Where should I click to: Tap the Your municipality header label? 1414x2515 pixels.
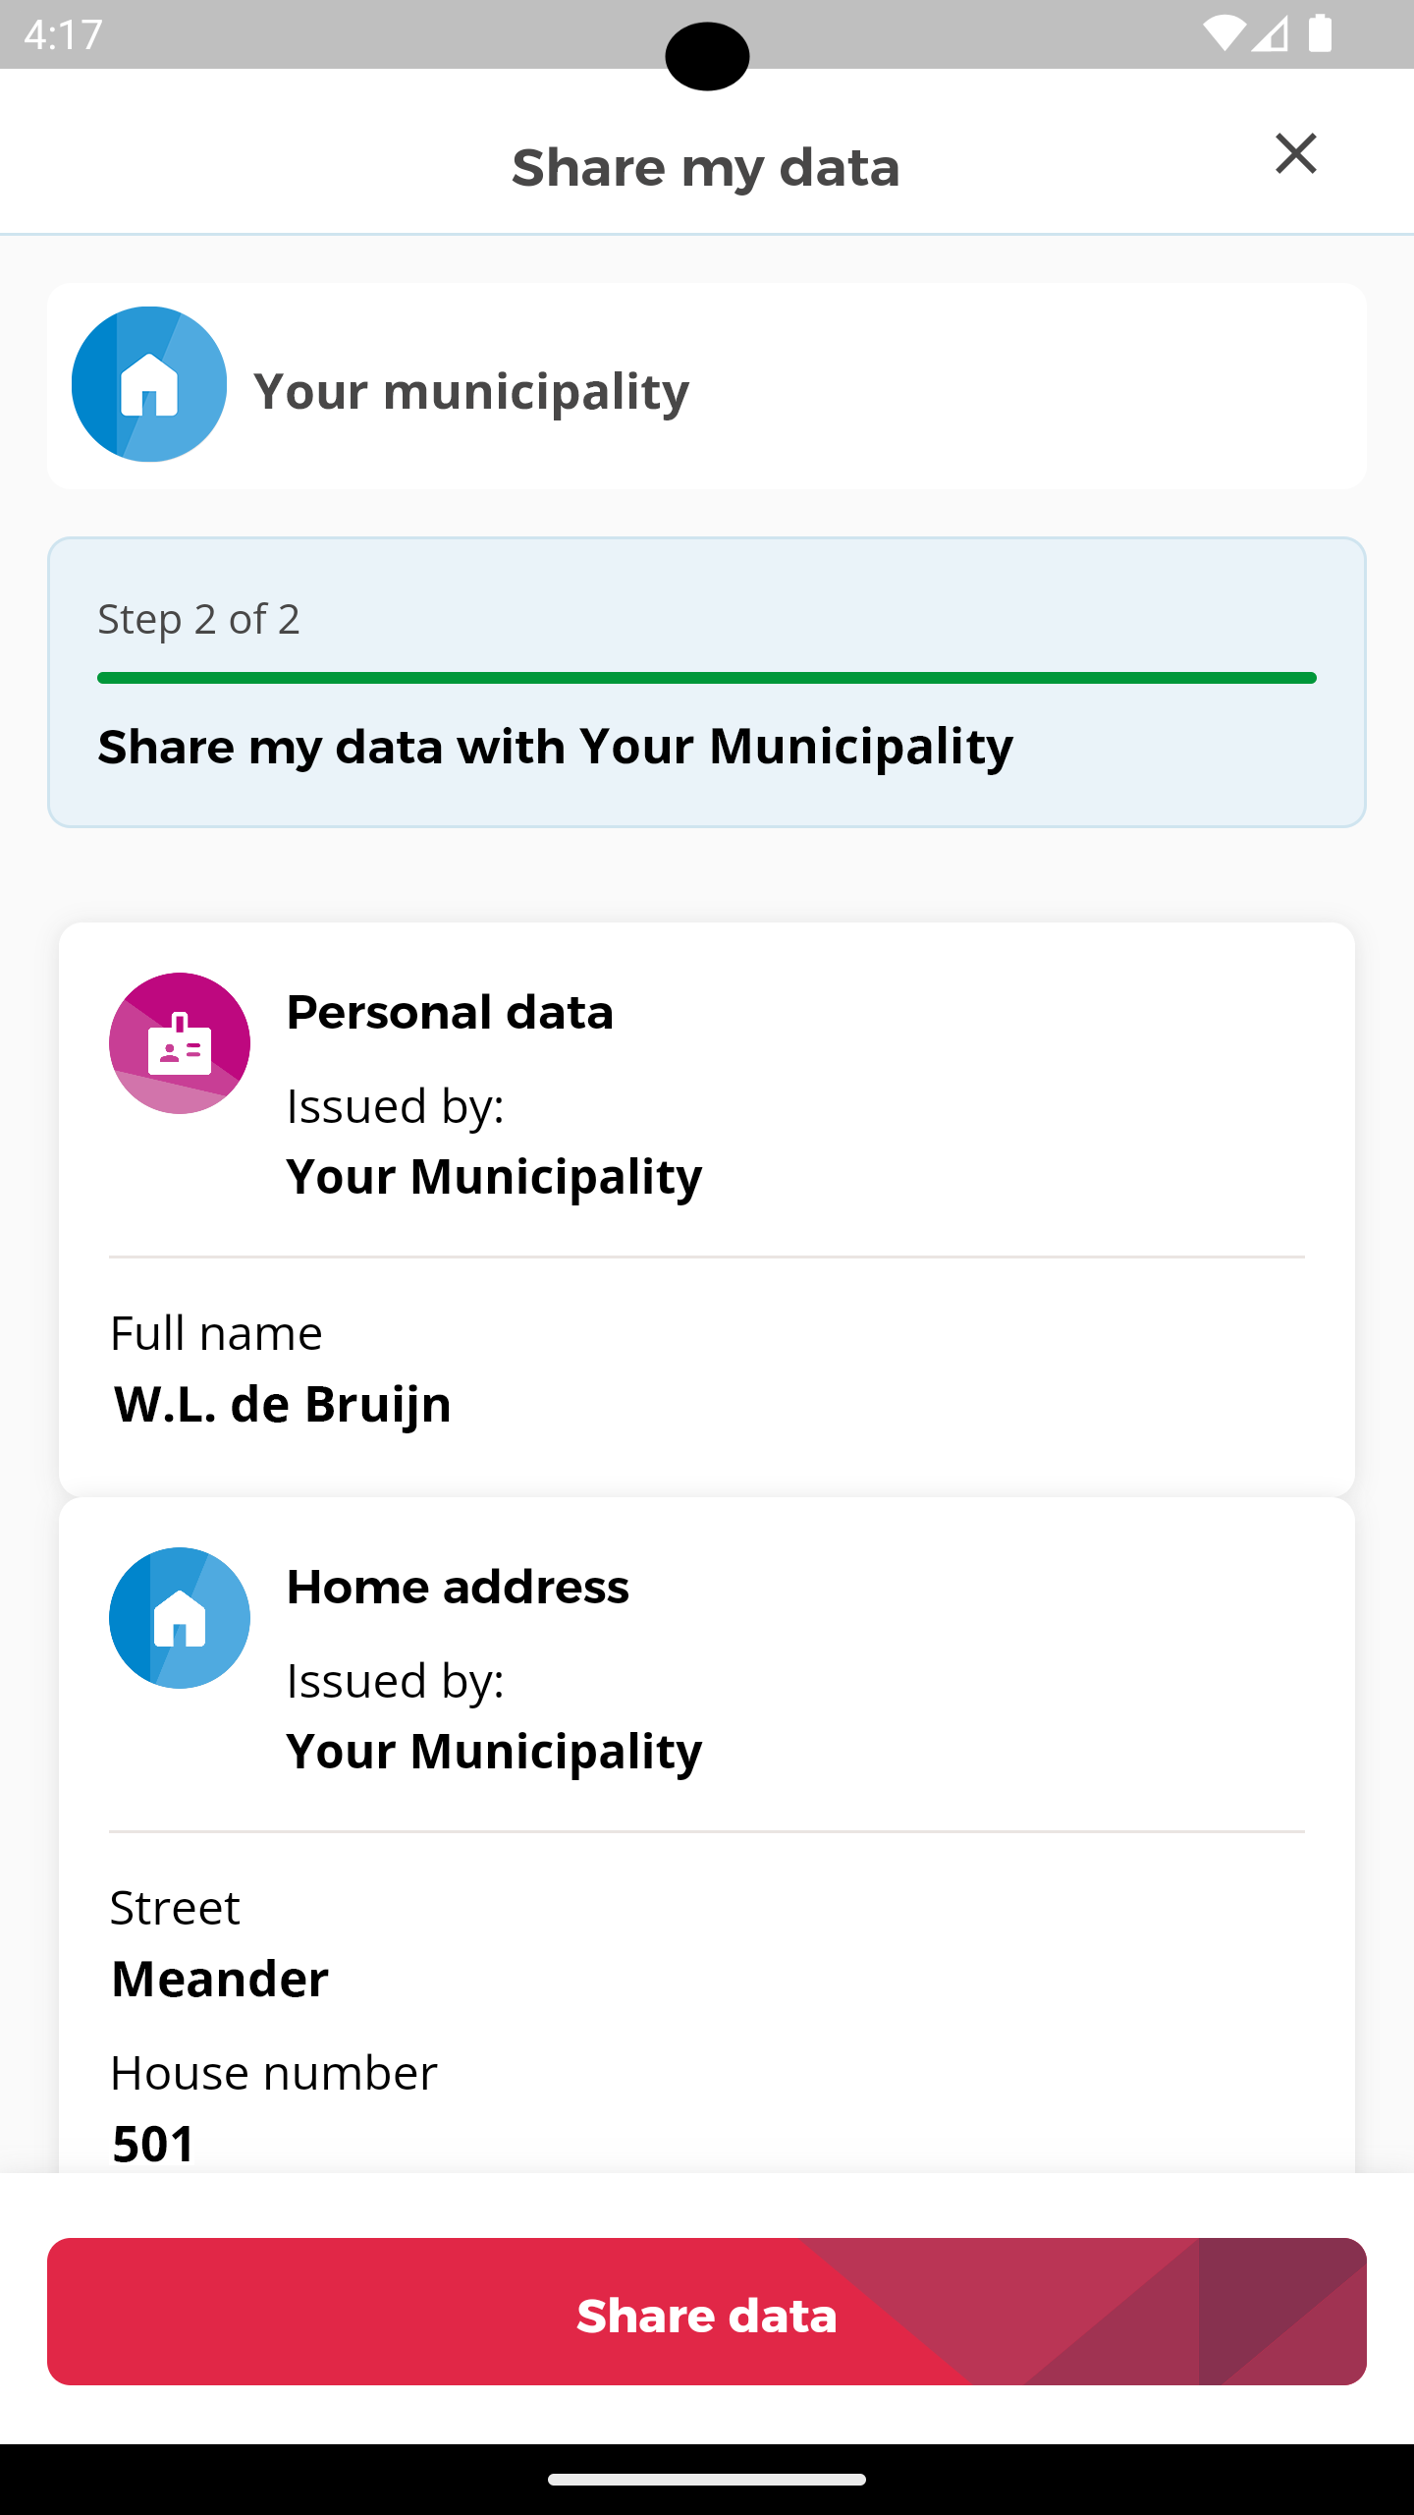(x=471, y=391)
